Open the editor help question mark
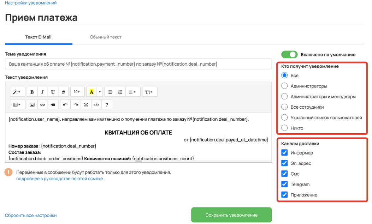 pos(107,105)
